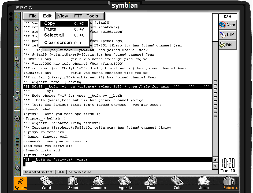Tap the zoom in magnifier icon
The height and width of the screenshot is (193, 253).
(17, 119)
